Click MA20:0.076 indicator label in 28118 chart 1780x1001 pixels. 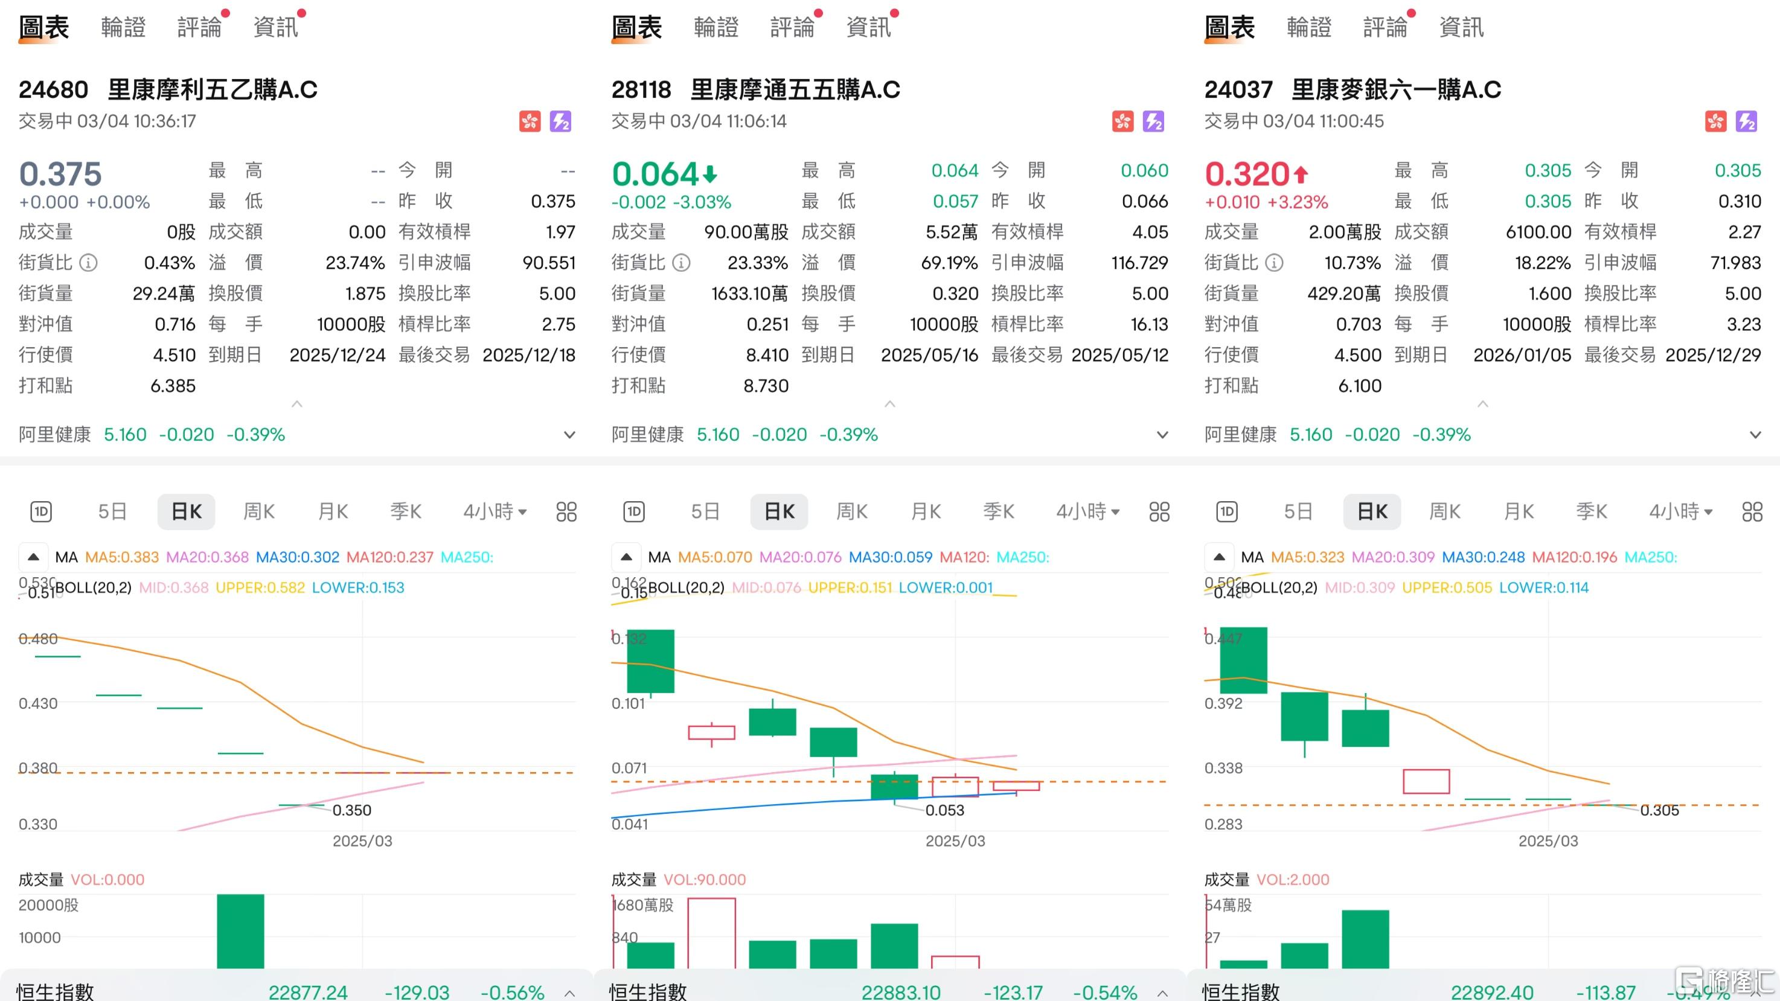pos(800,557)
